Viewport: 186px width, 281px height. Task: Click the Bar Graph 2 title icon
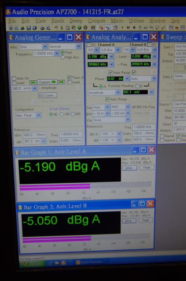coord(20,207)
